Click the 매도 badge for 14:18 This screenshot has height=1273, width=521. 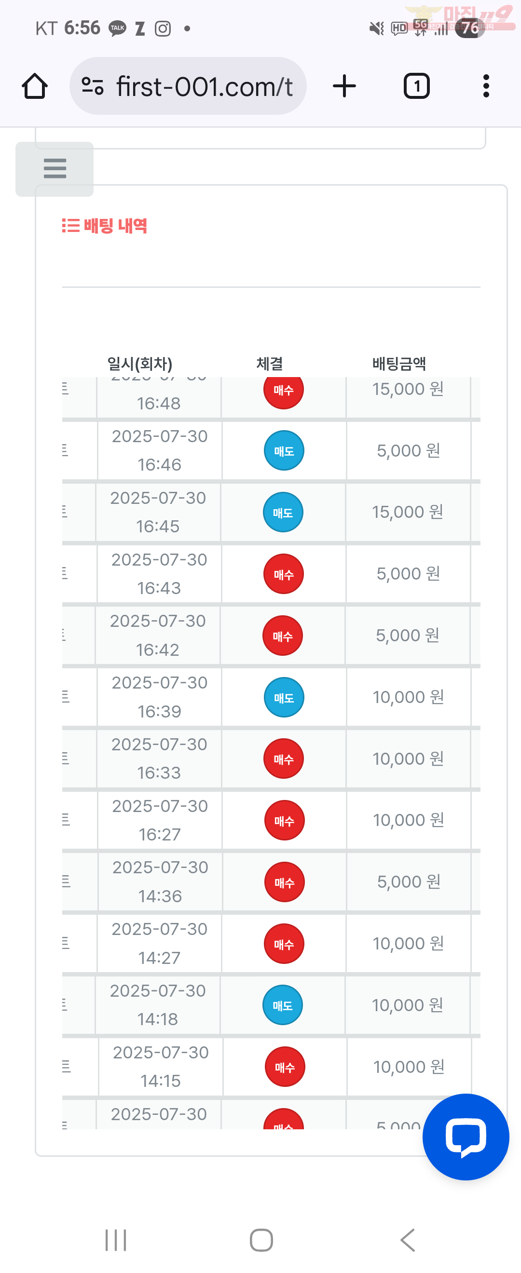282,1005
